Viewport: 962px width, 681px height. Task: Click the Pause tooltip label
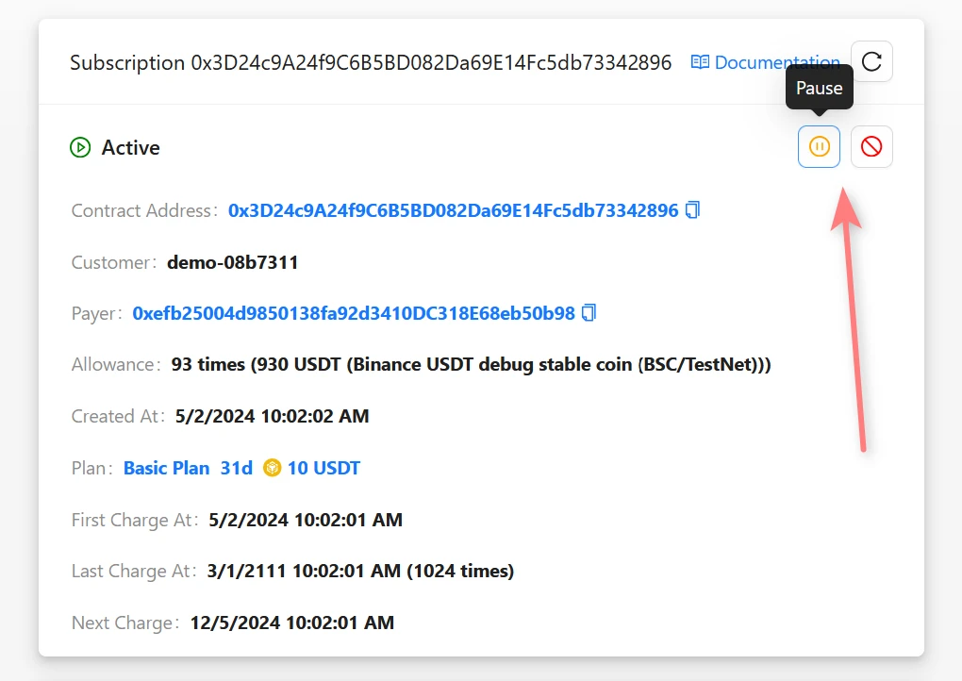(x=819, y=88)
